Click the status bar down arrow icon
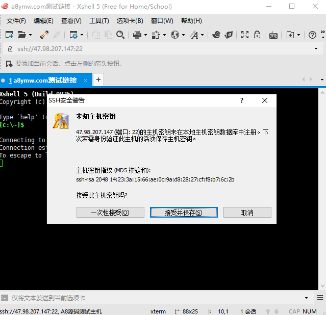Screen dimensions: 326x315 pos(277,311)
